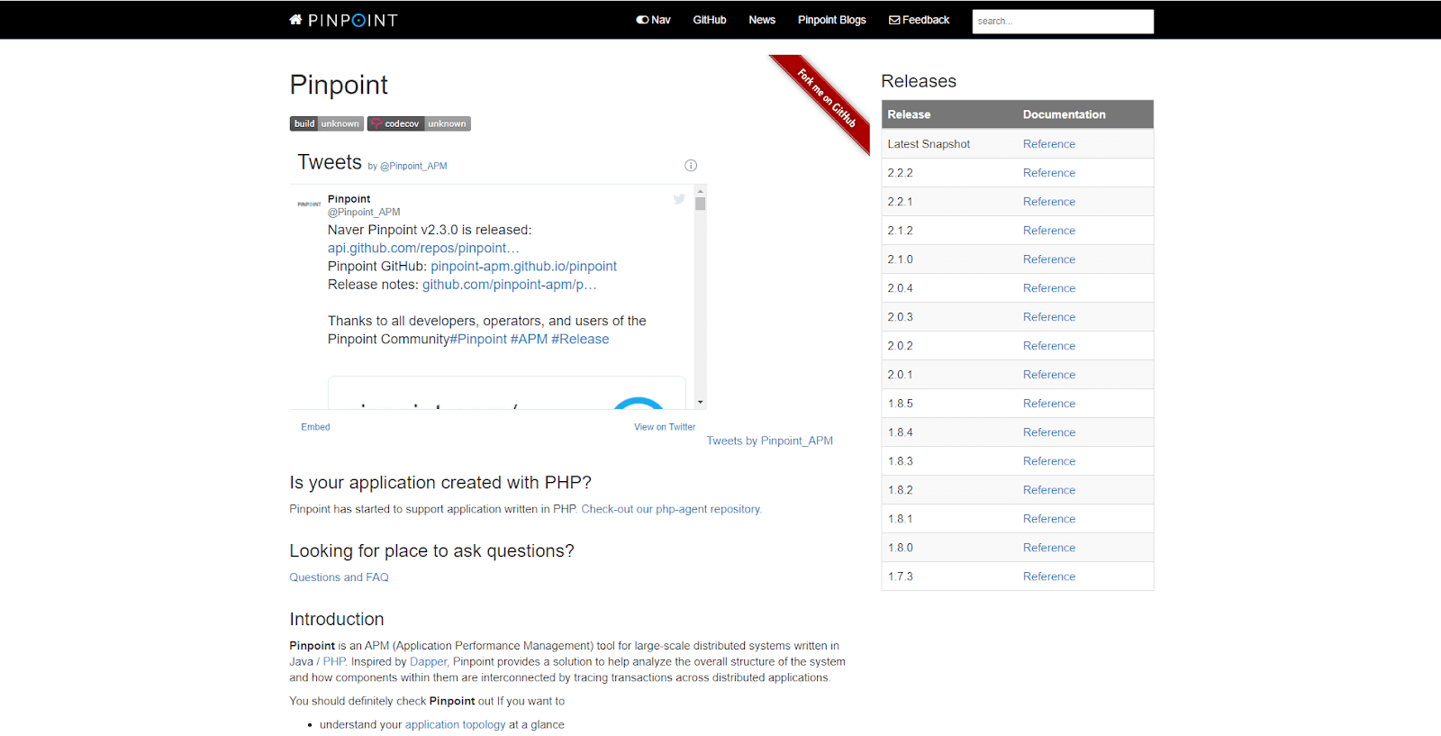This screenshot has width=1441, height=736.
Task: Open Reference for release 1.8.4
Action: (x=1049, y=432)
